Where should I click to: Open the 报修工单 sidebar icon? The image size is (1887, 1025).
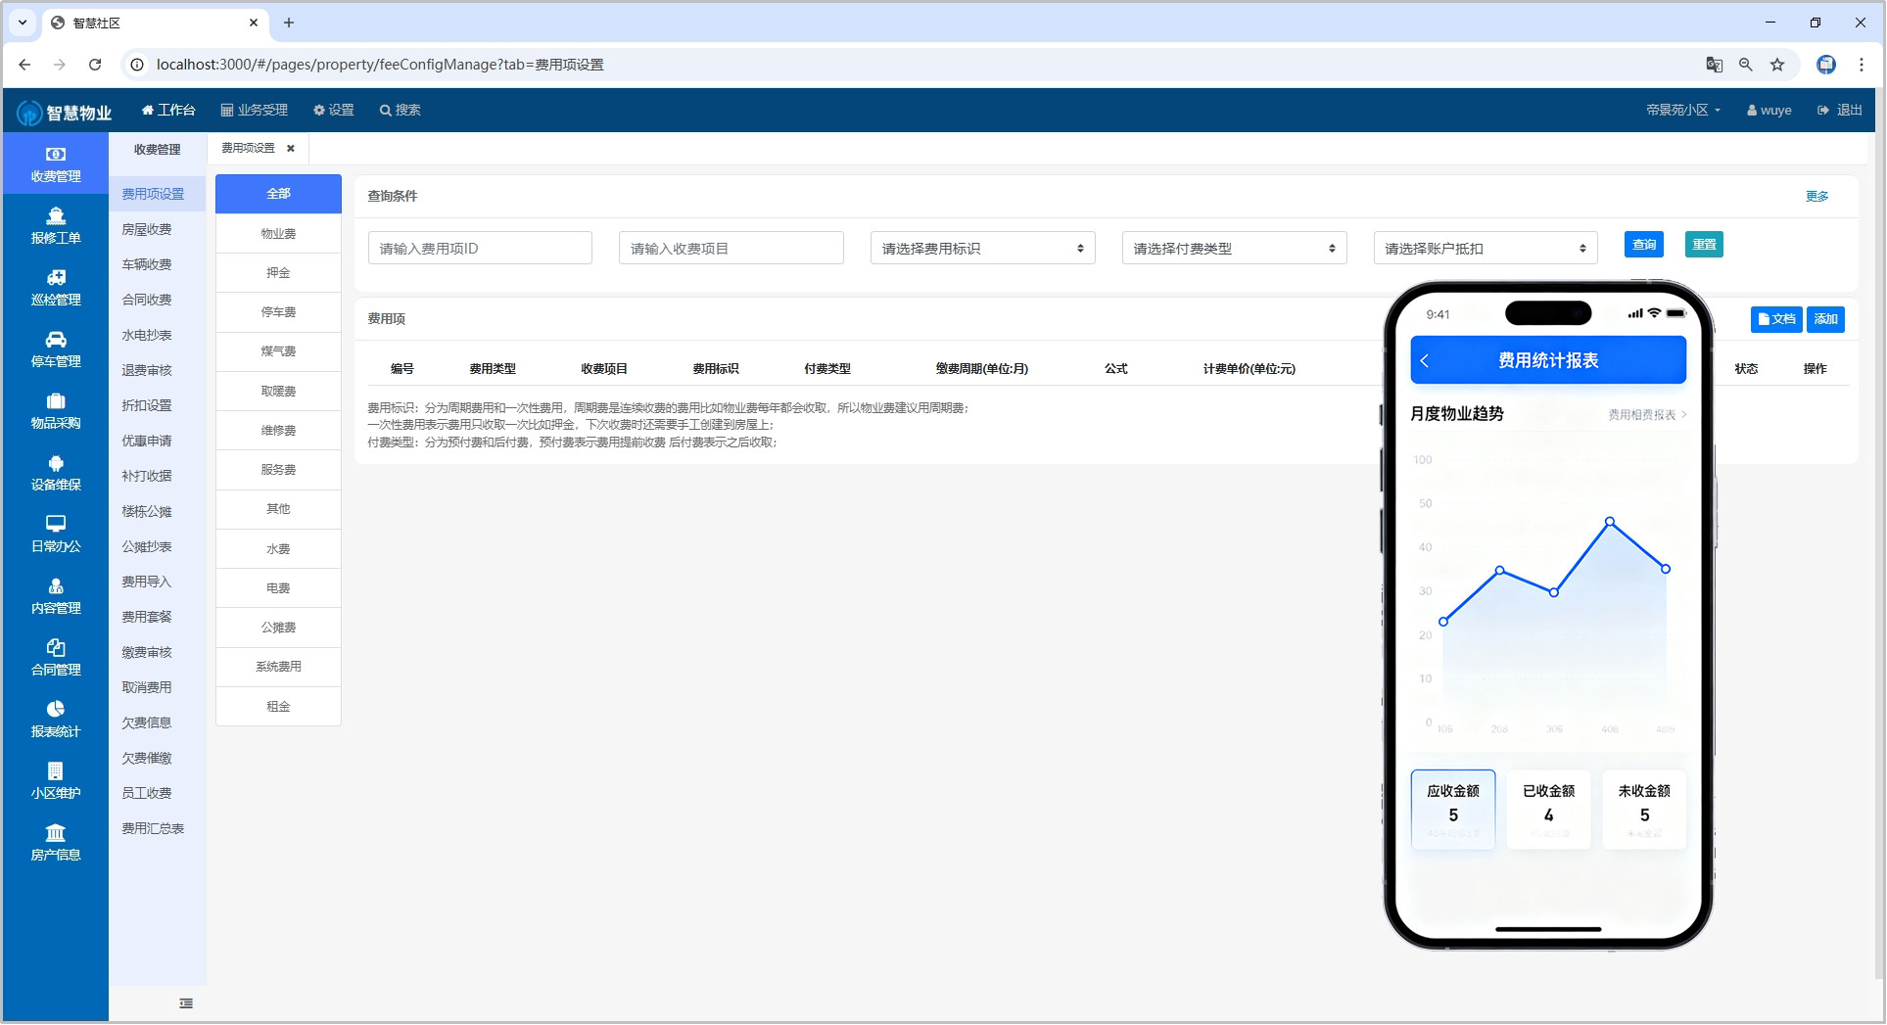(56, 217)
